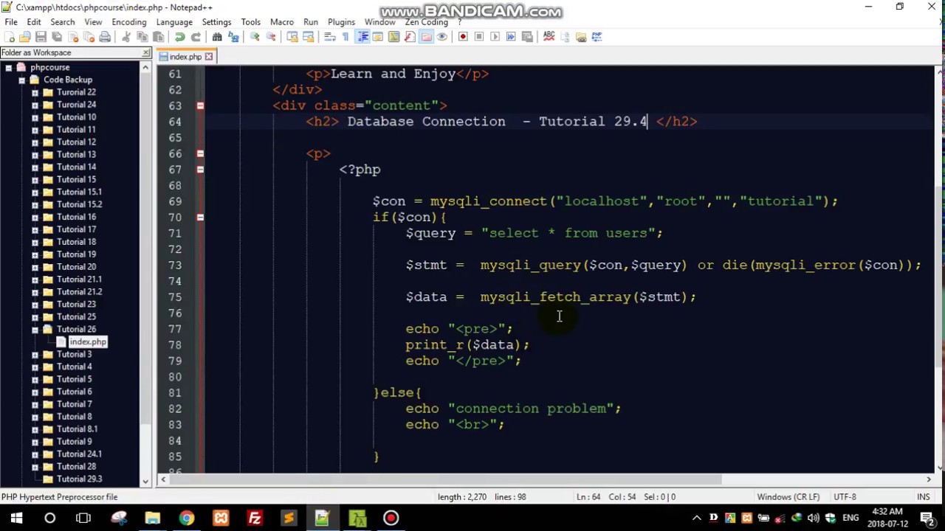The image size is (945, 531).
Task: Collapse the fold marker on line 66
Action: [200, 153]
